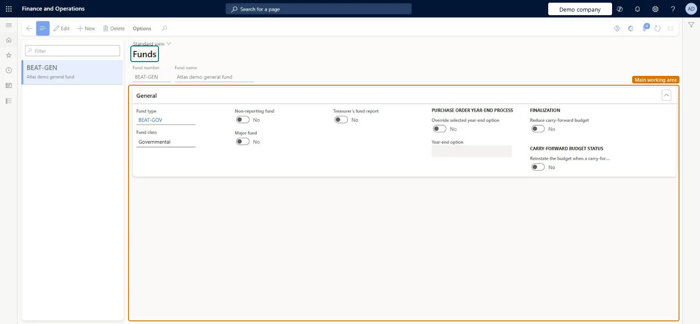Open attachments icon with zero badge
700x324 pixels.
tap(645, 28)
